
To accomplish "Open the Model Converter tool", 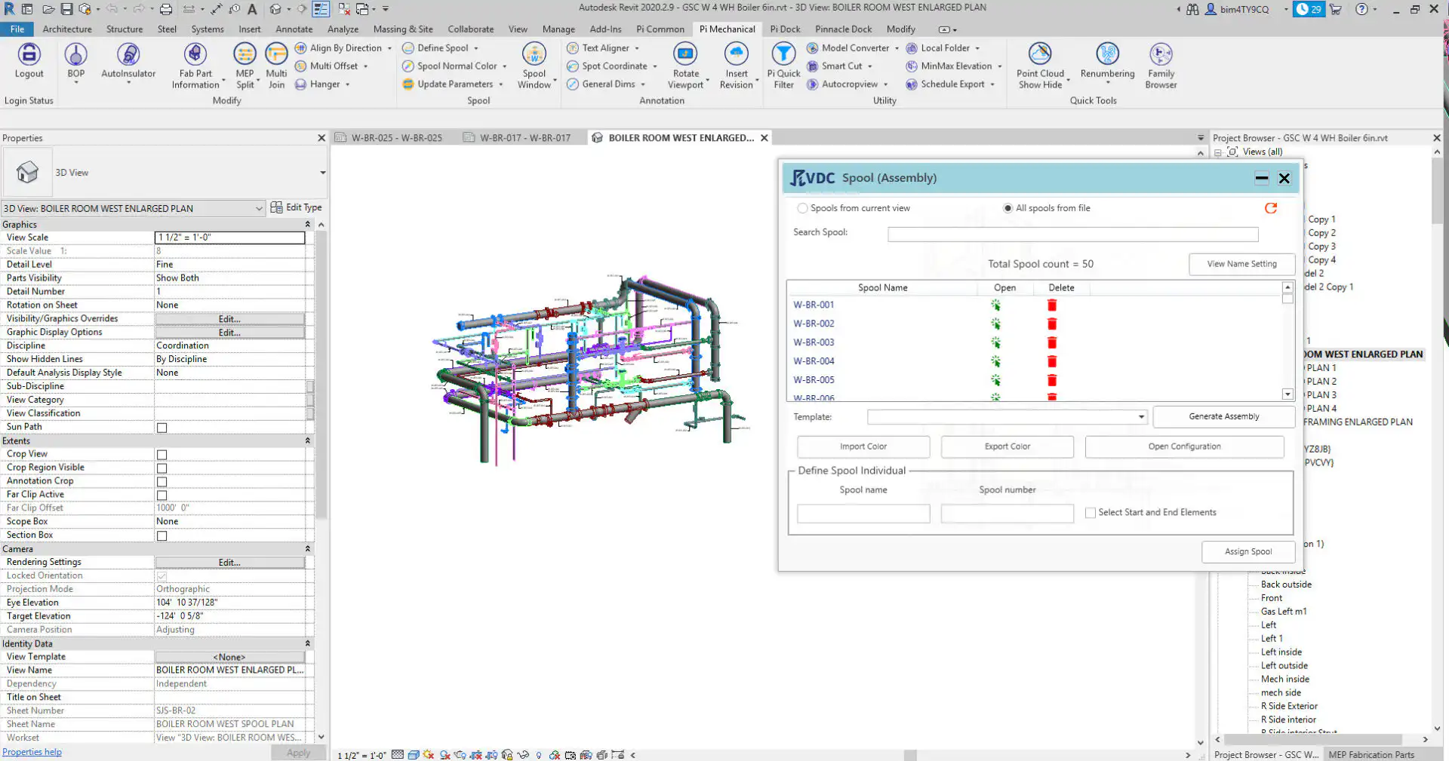I will click(853, 48).
